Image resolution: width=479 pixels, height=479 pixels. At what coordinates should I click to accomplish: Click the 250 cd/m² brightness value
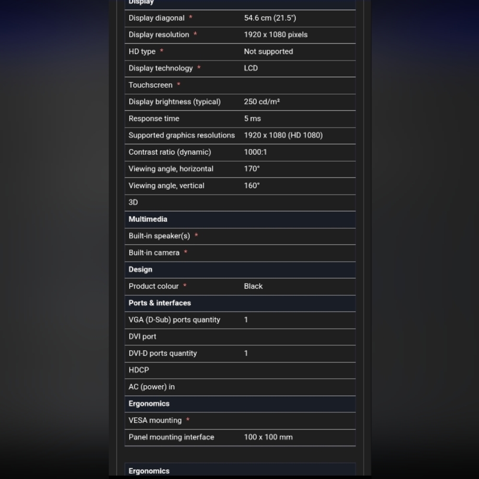(262, 102)
